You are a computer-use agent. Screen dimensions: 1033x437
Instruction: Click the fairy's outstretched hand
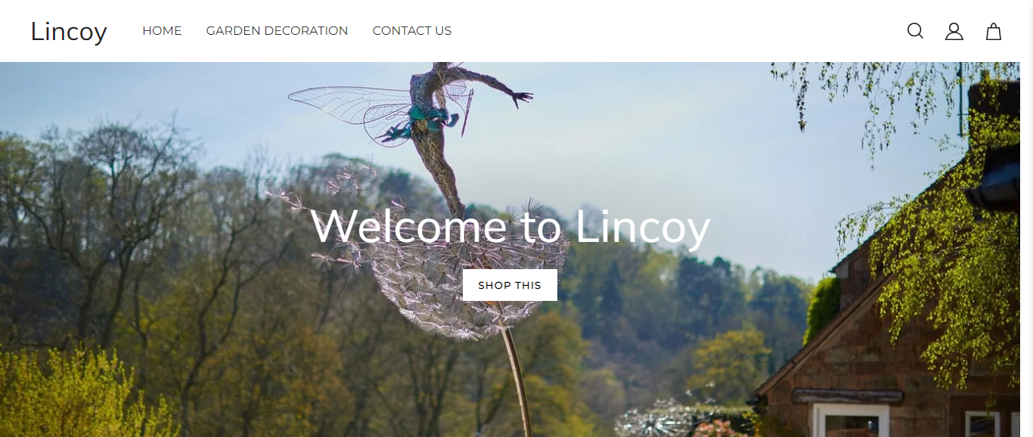pyautogui.click(x=520, y=98)
